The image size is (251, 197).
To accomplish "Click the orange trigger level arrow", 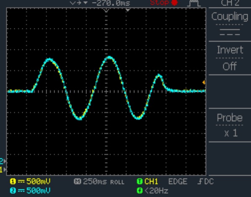I will [x=204, y=82].
